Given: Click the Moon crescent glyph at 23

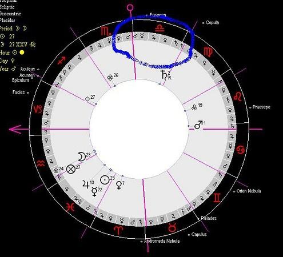Looking at the screenshot, I should tap(82, 156).
